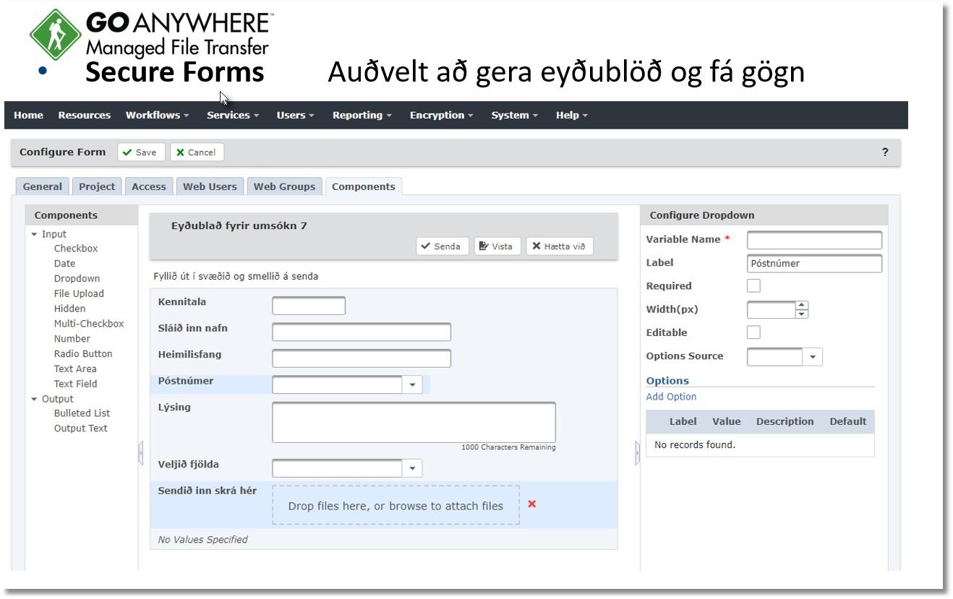953x599 pixels.
Task: Toggle the Required checkbox
Action: point(753,285)
